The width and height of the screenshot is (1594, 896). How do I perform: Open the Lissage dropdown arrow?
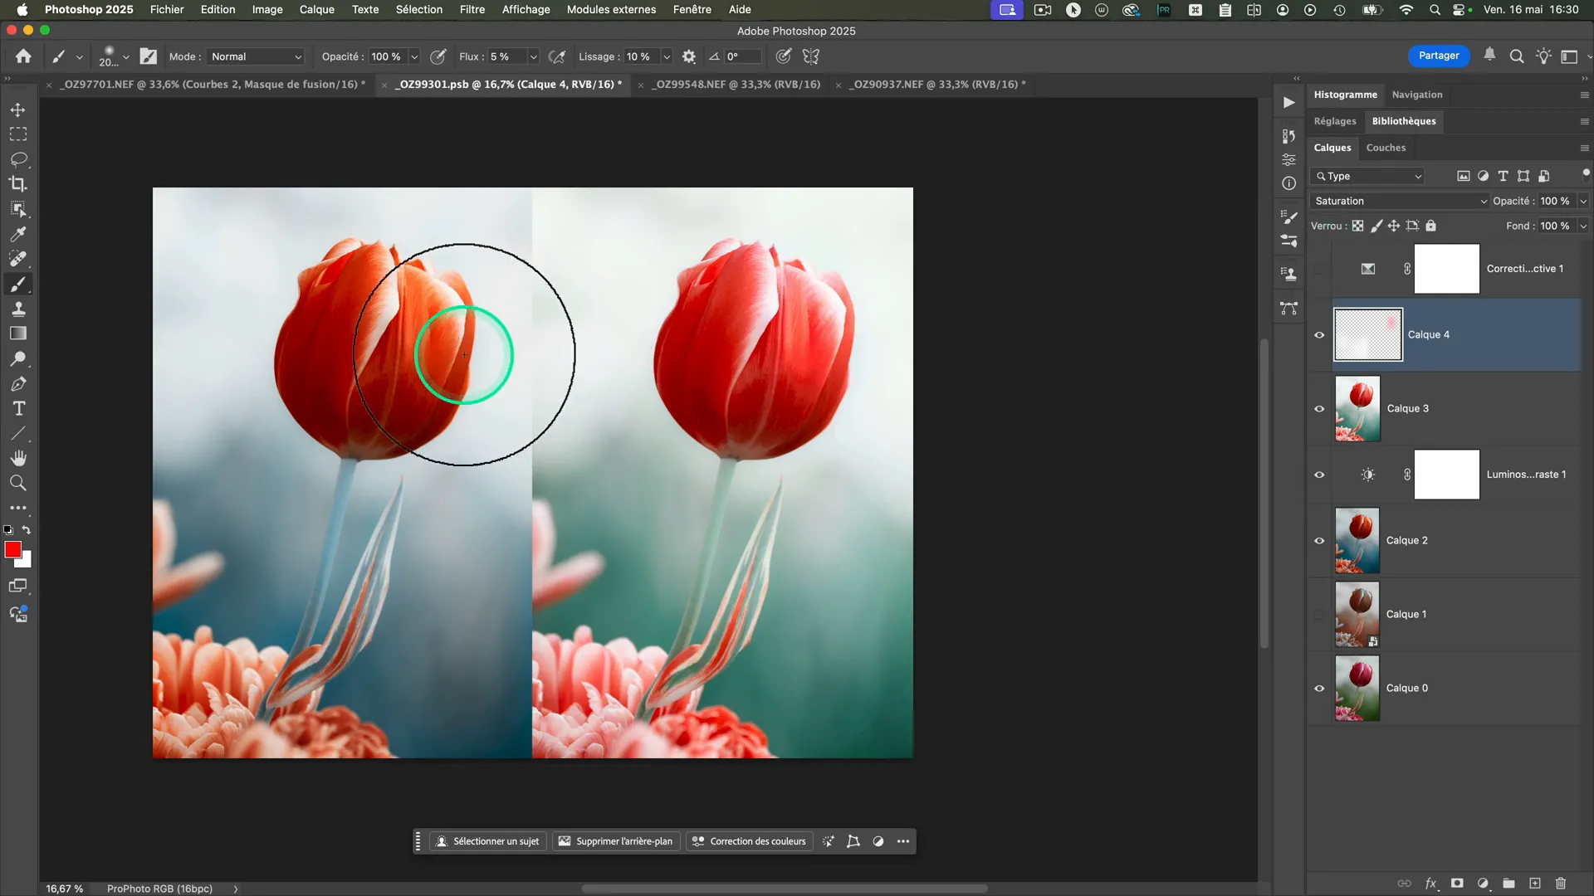[666, 56]
